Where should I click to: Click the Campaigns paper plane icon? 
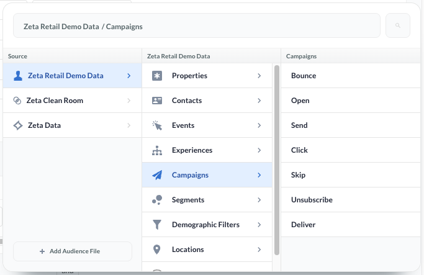[157, 175]
